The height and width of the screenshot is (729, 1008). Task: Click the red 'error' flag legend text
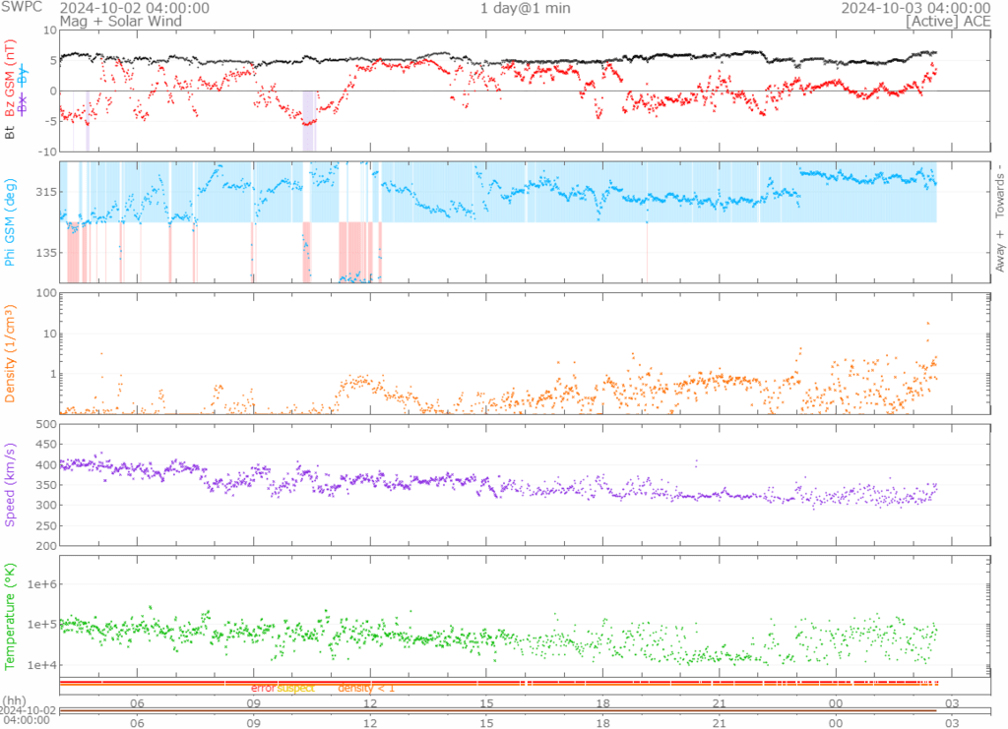[263, 688]
